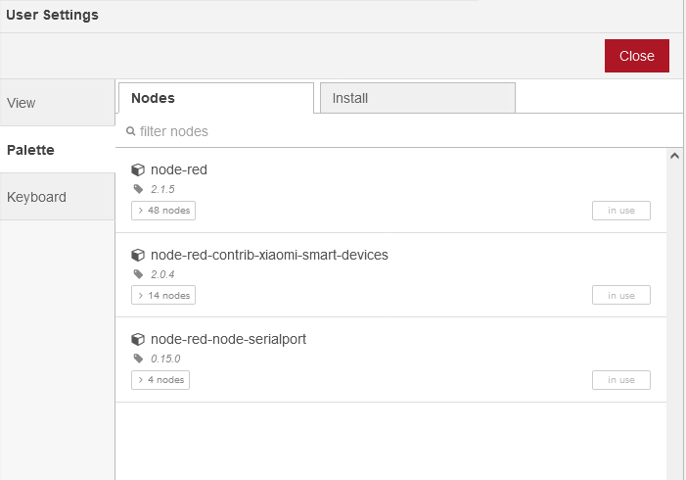Open the View settings tab

click(58, 103)
